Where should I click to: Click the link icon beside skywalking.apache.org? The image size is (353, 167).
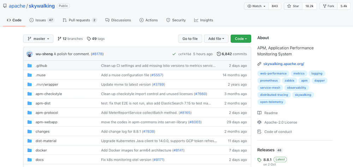click(x=259, y=64)
